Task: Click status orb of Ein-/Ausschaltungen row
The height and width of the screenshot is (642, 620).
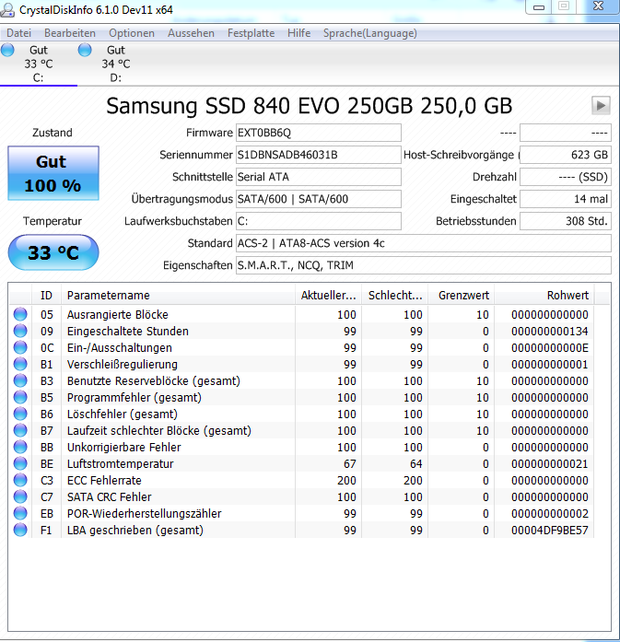Action: point(20,347)
